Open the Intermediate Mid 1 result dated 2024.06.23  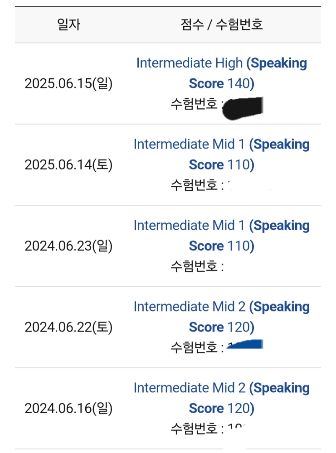click(x=221, y=236)
